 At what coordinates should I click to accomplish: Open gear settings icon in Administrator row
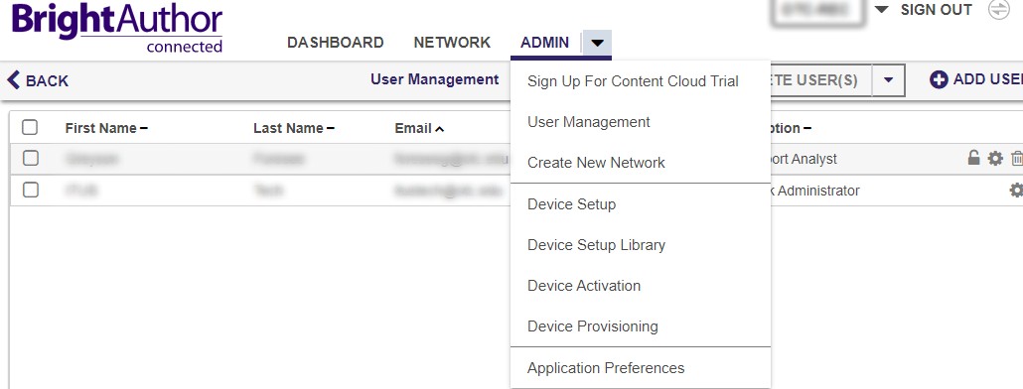(x=1016, y=191)
